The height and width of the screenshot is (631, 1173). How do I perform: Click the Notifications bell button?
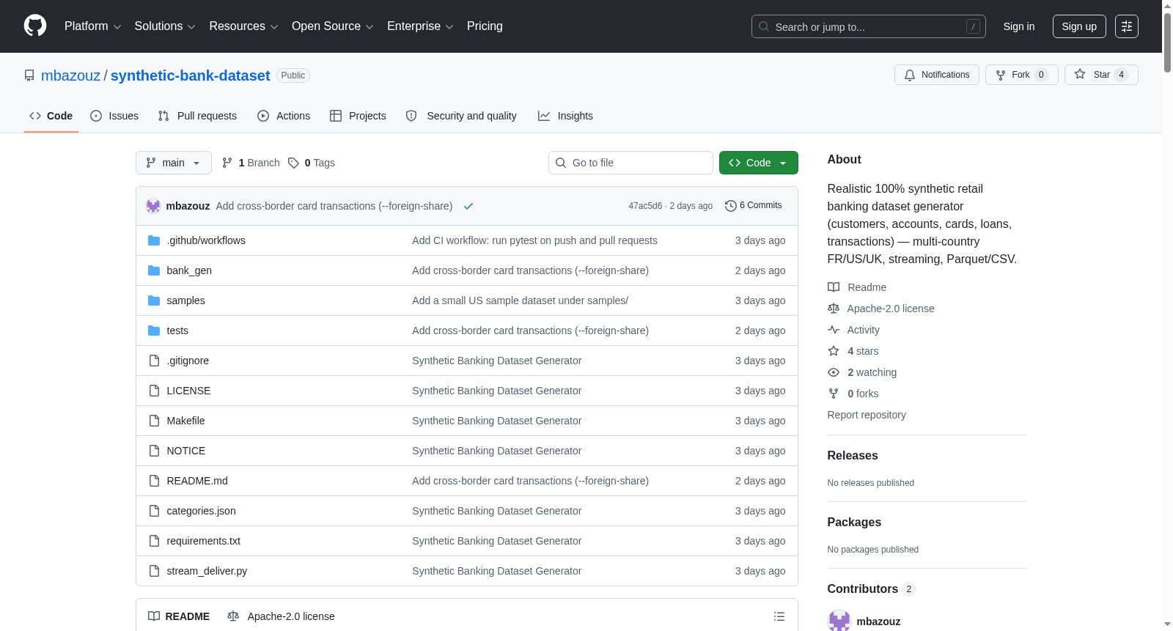pos(937,75)
